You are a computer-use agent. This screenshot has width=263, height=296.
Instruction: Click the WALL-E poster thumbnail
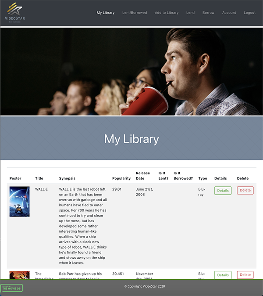pos(20,202)
